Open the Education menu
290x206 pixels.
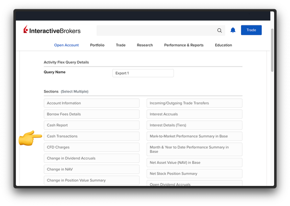tap(223, 45)
